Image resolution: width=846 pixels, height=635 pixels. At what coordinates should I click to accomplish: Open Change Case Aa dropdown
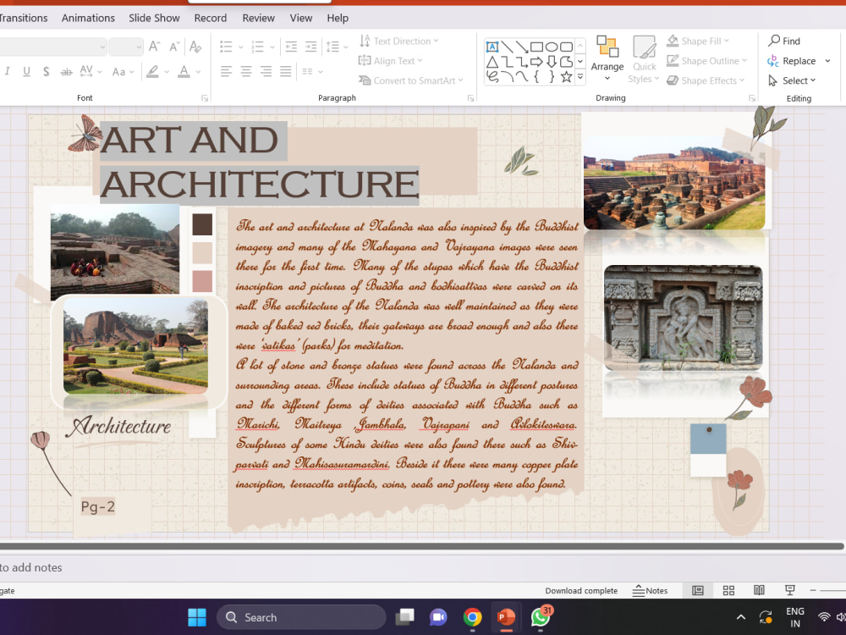pyautogui.click(x=123, y=71)
